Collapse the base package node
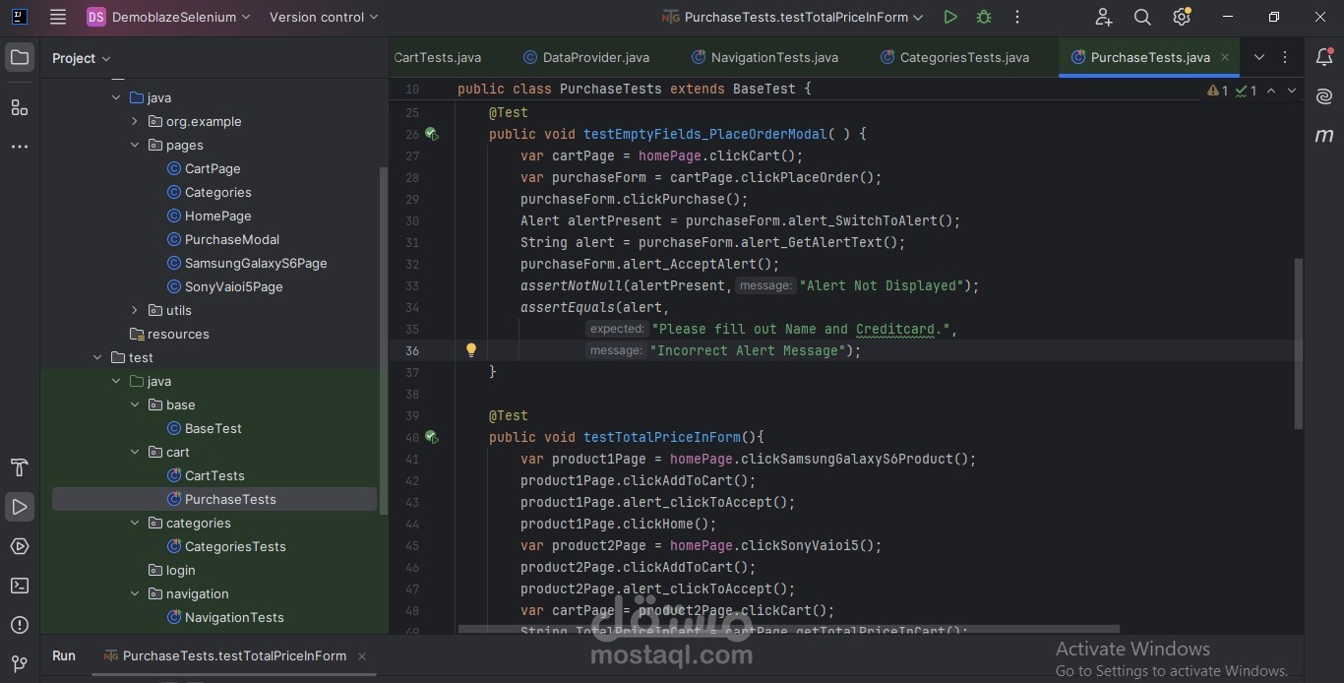Screen dimensions: 1344x683 pos(135,404)
